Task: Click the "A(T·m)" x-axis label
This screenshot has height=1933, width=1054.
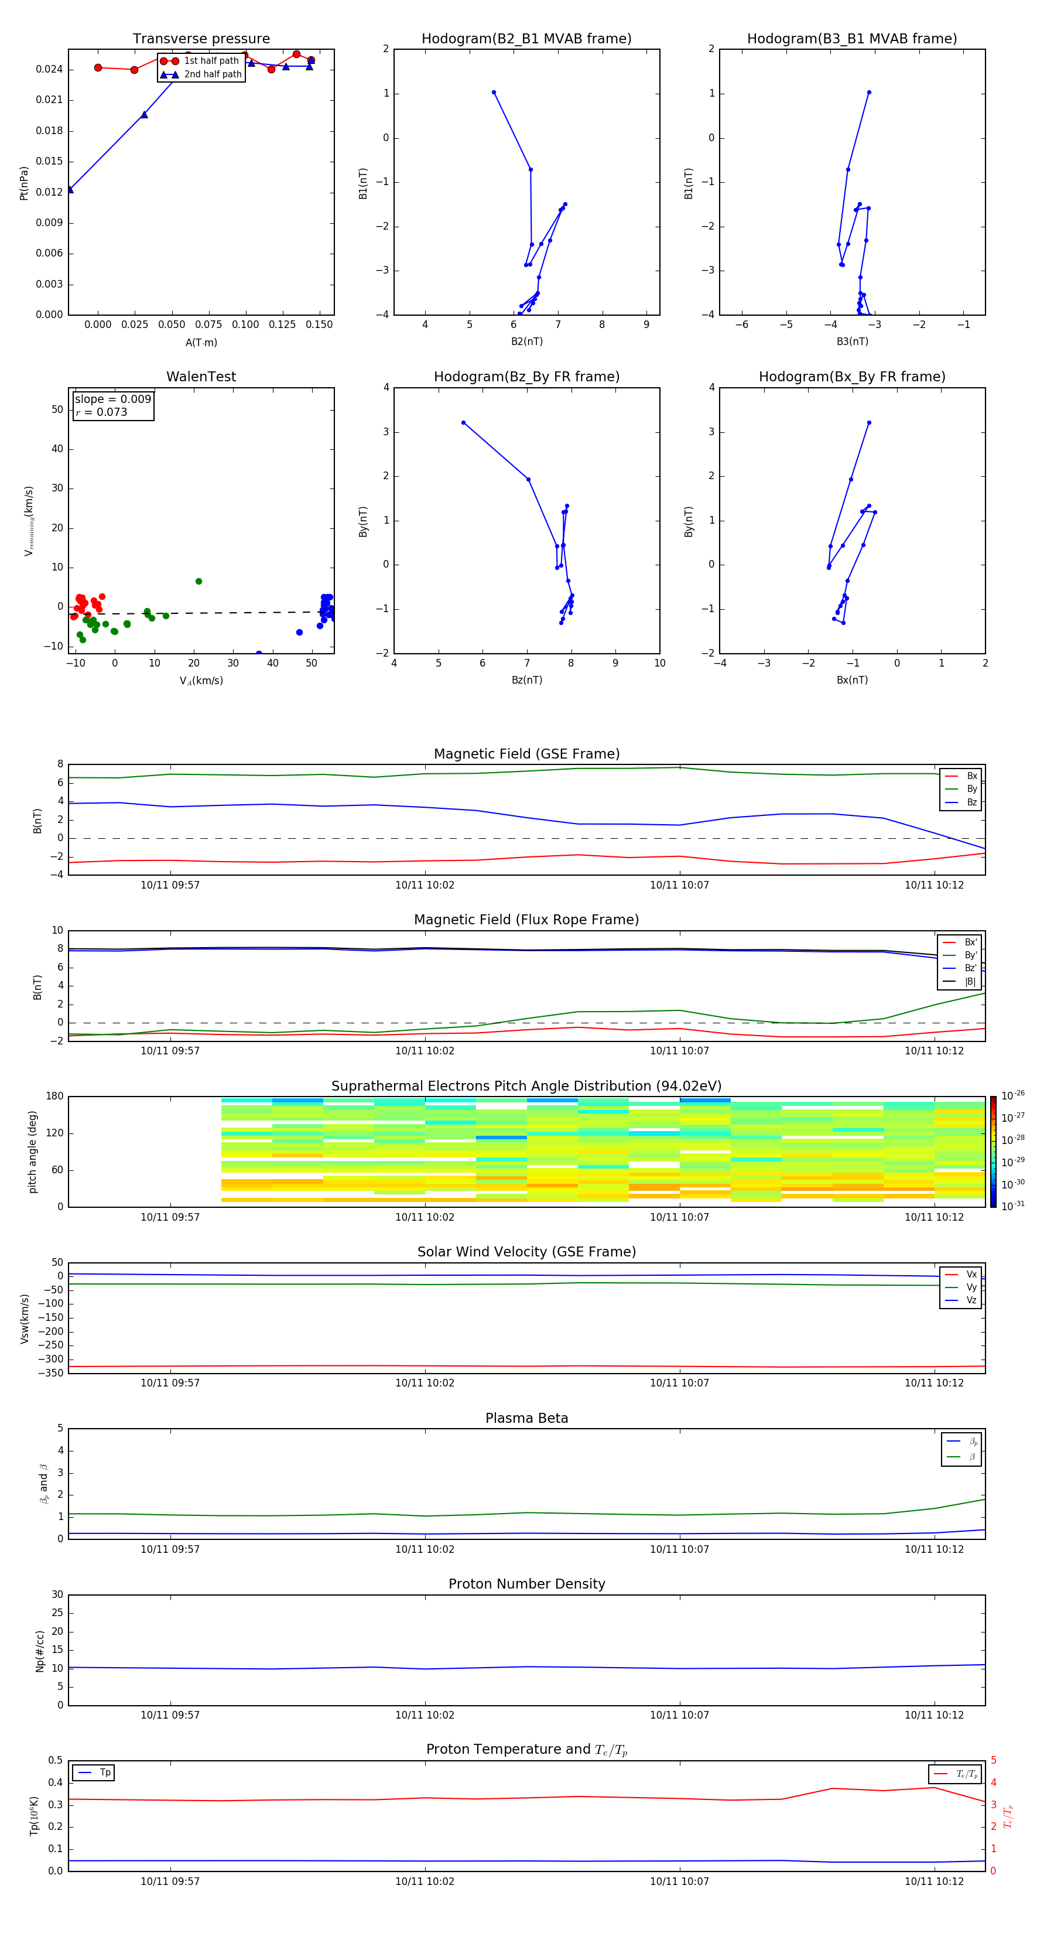Action: pos(201,343)
